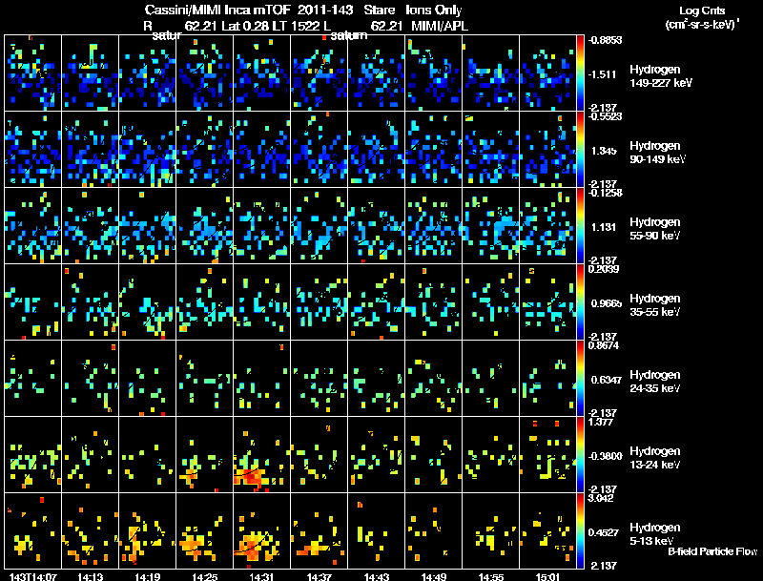Click the -0.8853 color scale value
Image resolution: width=763 pixels, height=581 pixels.
tap(605, 40)
